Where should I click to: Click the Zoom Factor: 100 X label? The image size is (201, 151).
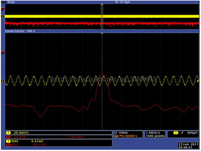pyautogui.click(x=20, y=31)
